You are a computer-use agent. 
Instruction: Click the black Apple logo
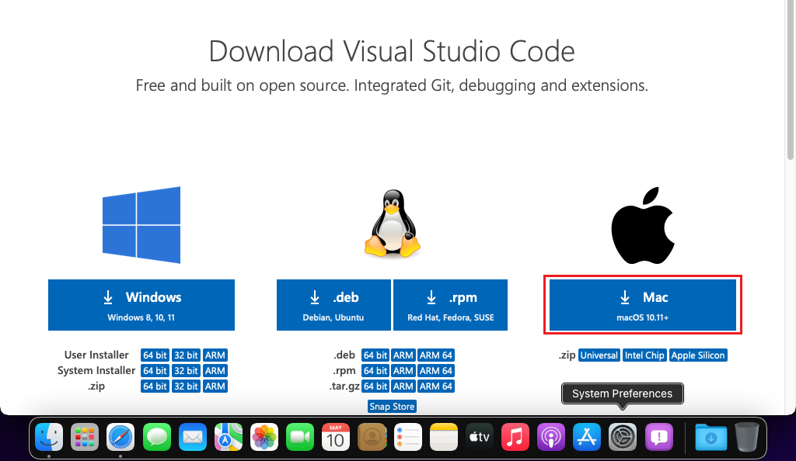pyautogui.click(x=642, y=225)
